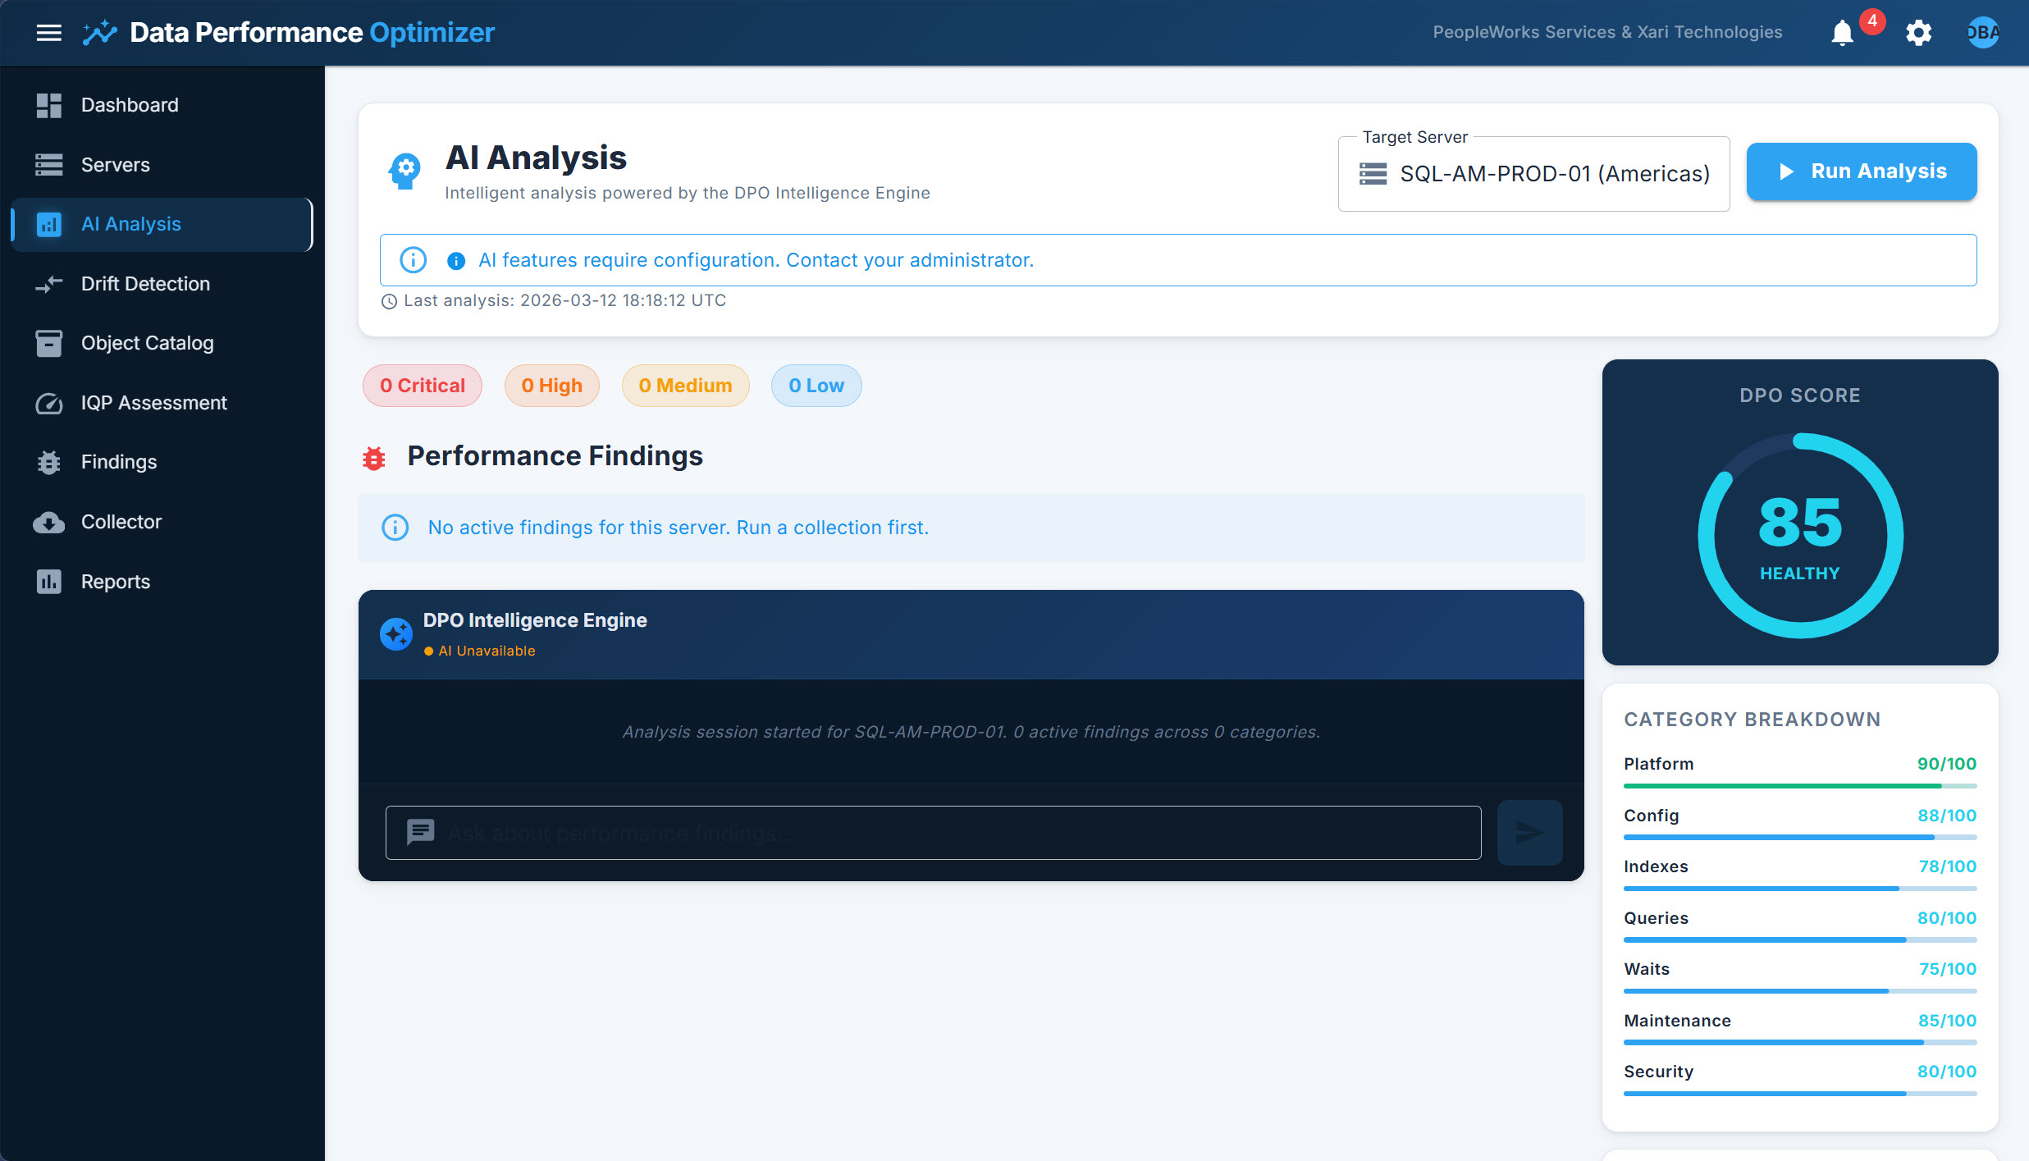The height and width of the screenshot is (1161, 2029).
Task: Open the Collector section
Action: pos(121,521)
